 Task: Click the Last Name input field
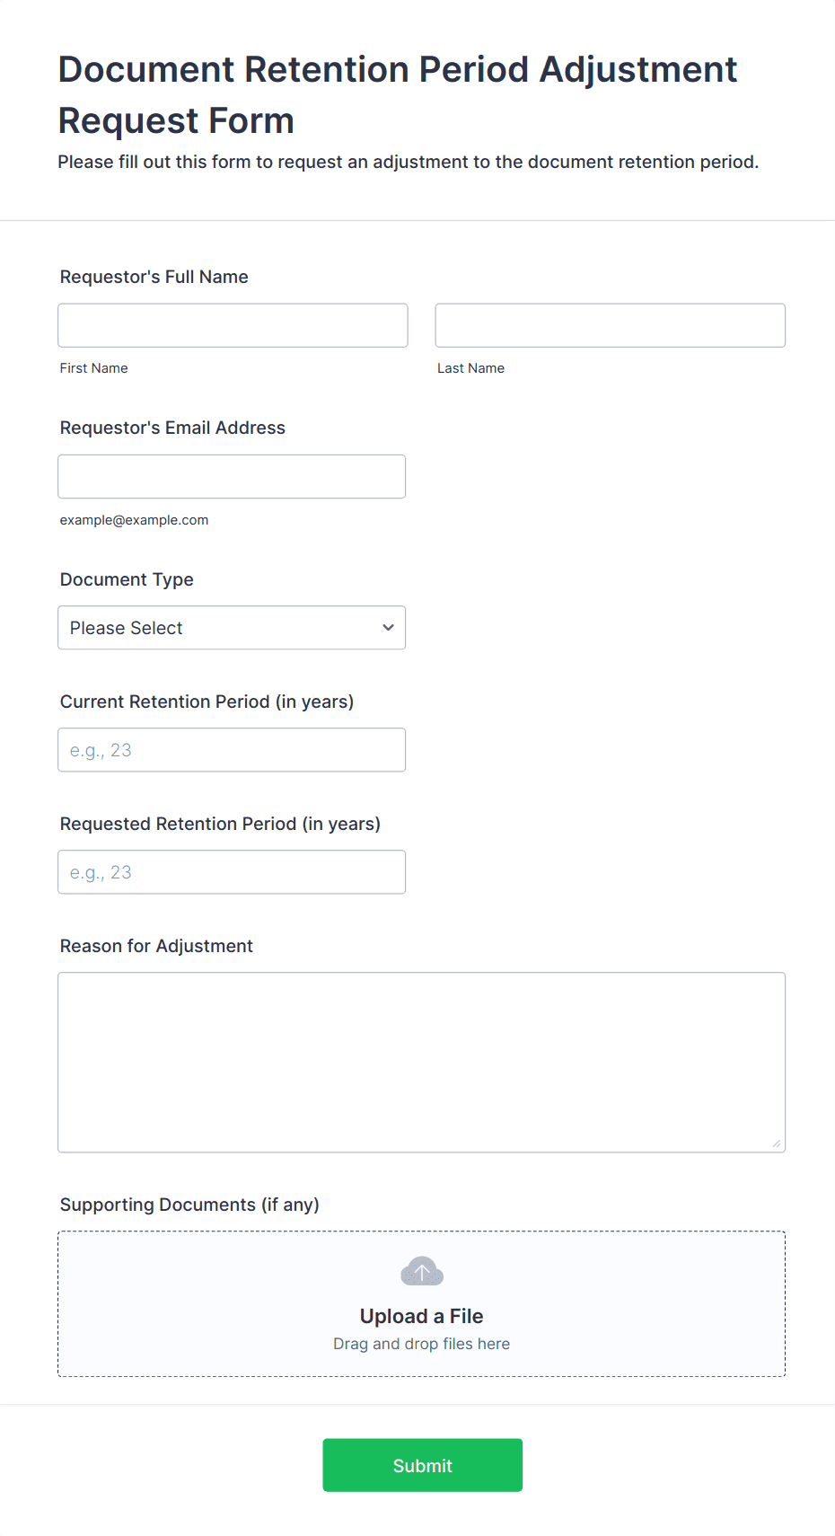tap(611, 325)
